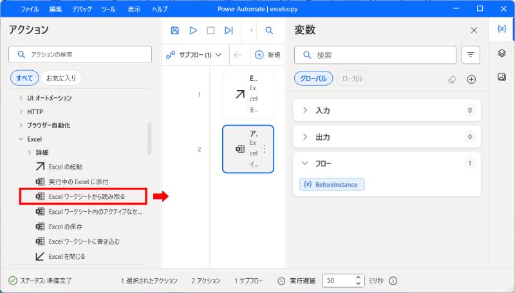Select the Excel の起動 action
Viewport: 515px width, 293px height.
pos(59,167)
